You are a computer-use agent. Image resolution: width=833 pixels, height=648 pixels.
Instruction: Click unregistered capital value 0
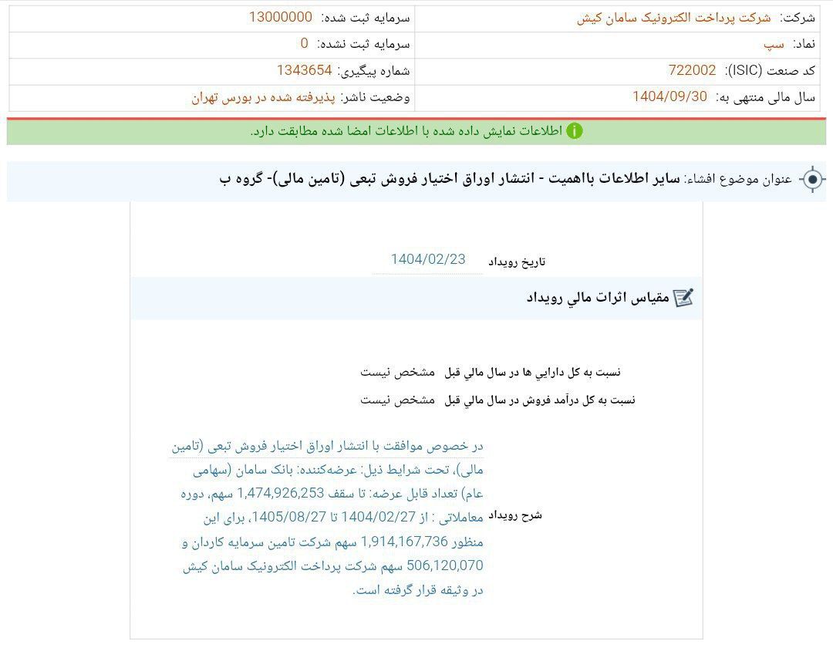(x=305, y=43)
